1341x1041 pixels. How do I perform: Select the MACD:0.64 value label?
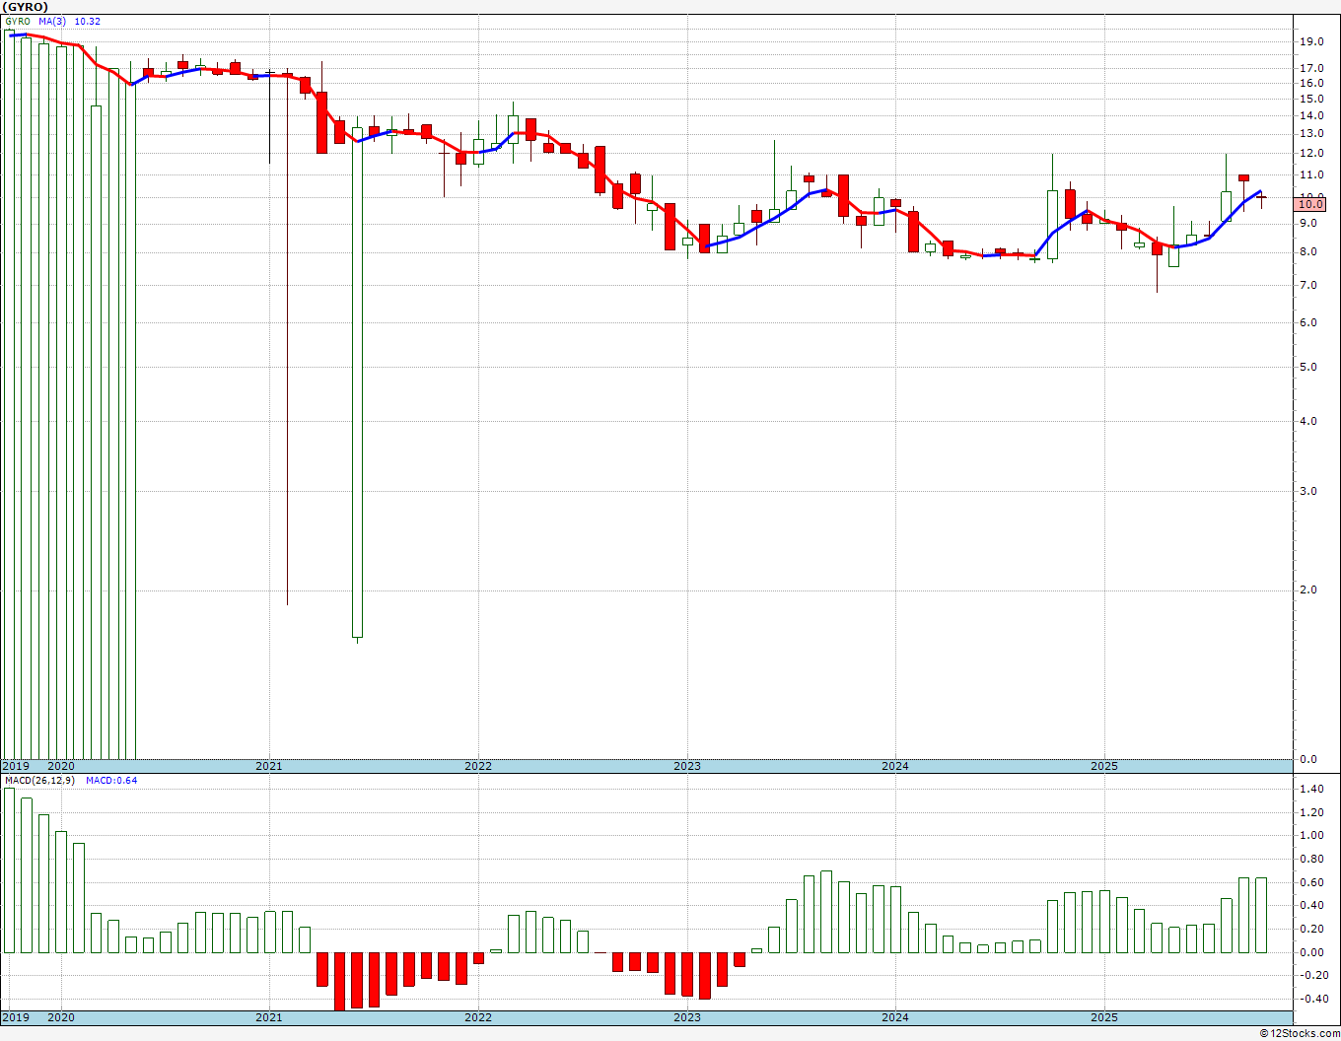click(111, 781)
